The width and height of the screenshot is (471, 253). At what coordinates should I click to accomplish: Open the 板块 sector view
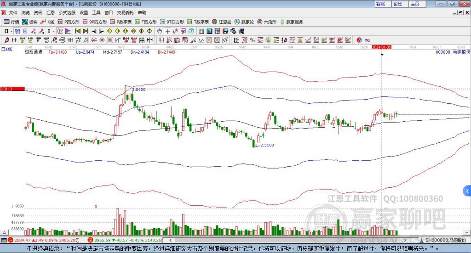pyautogui.click(x=29, y=22)
